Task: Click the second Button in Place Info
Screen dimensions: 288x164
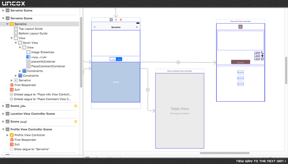Action: [241, 78]
